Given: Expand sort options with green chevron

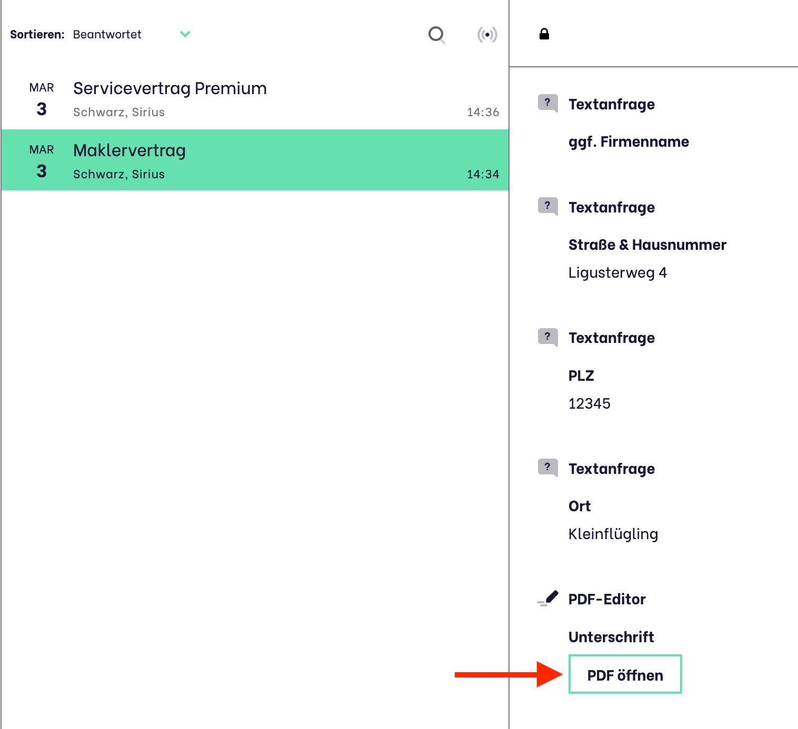Looking at the screenshot, I should click(x=185, y=34).
